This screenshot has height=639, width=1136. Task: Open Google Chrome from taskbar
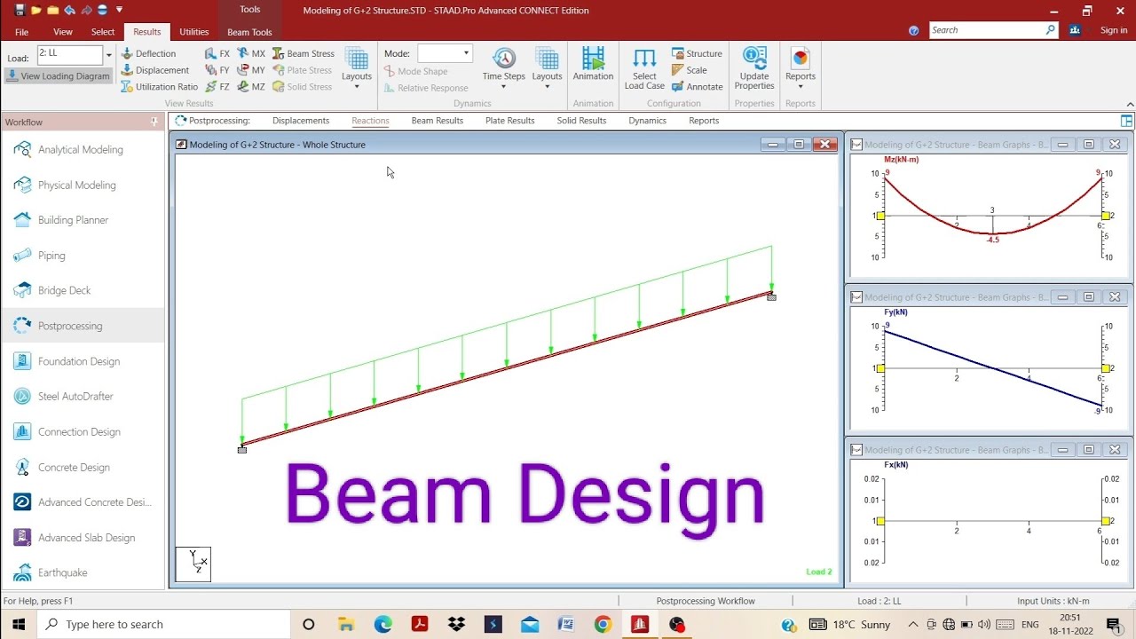(x=603, y=625)
